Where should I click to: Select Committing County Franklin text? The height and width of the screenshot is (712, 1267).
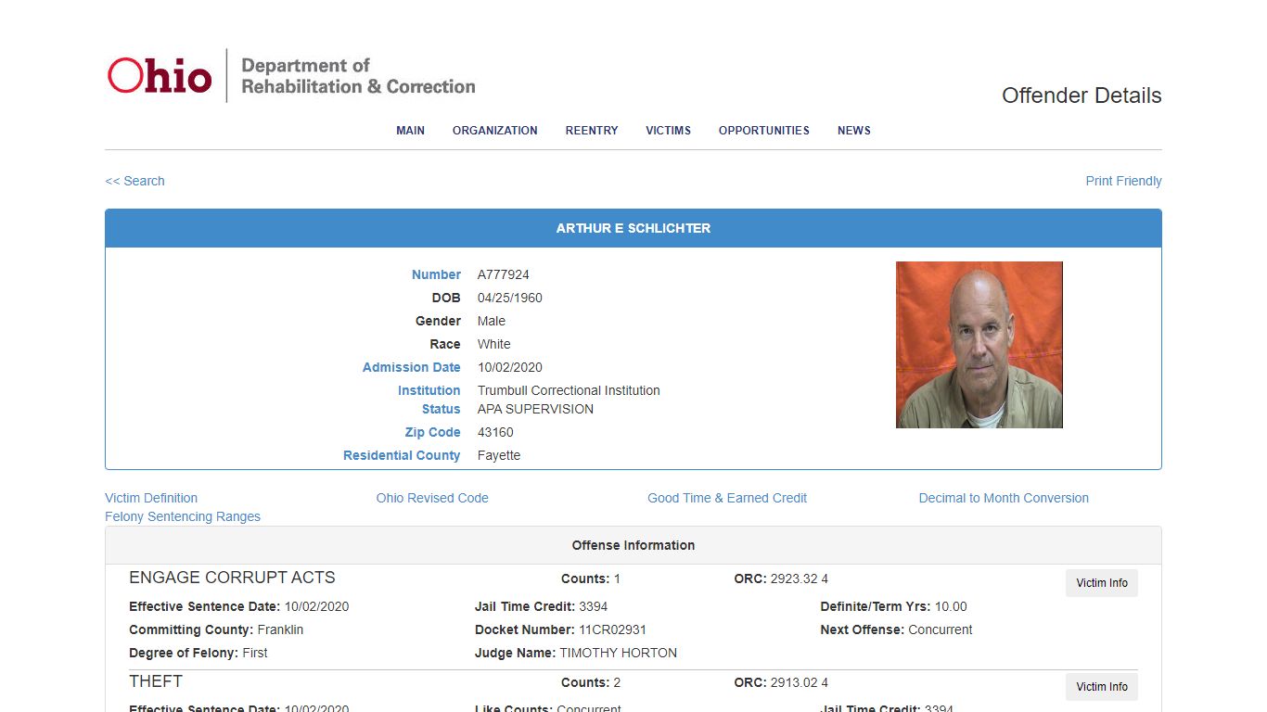216,629
